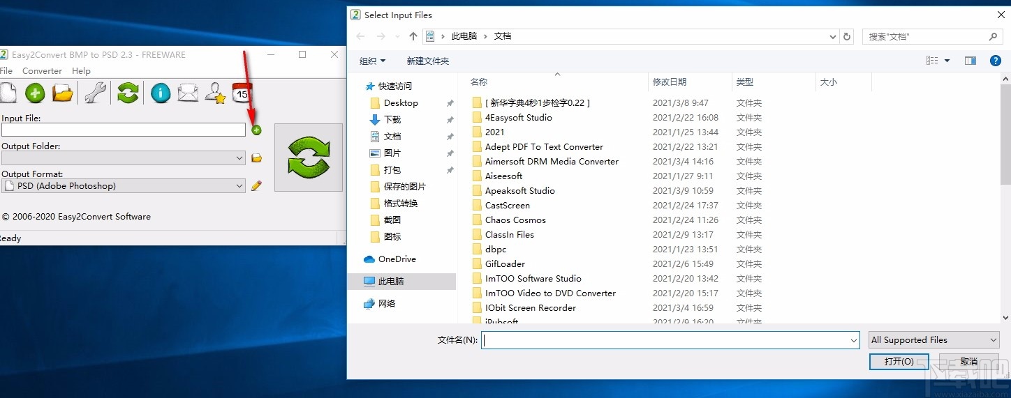Select the Aiseesoft folder
This screenshot has width=1011, height=398.
pyautogui.click(x=503, y=176)
